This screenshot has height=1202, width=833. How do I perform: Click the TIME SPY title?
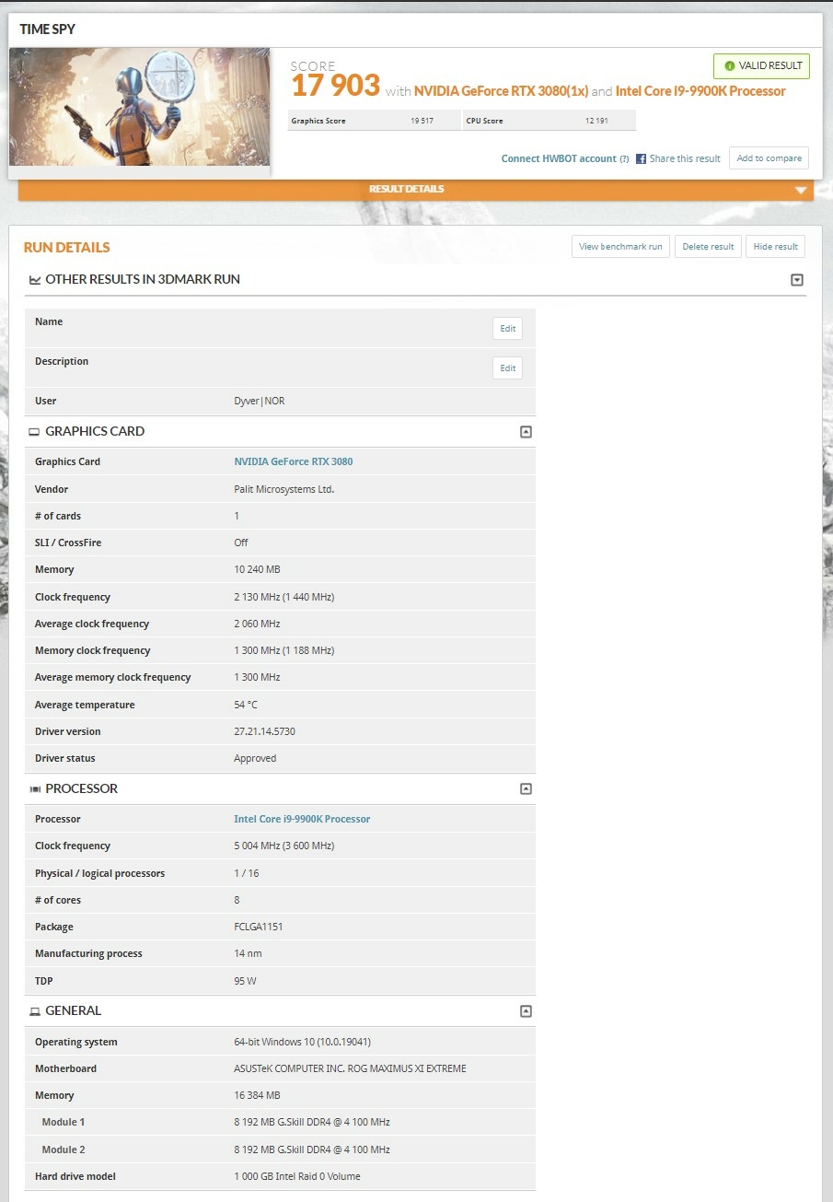click(48, 29)
